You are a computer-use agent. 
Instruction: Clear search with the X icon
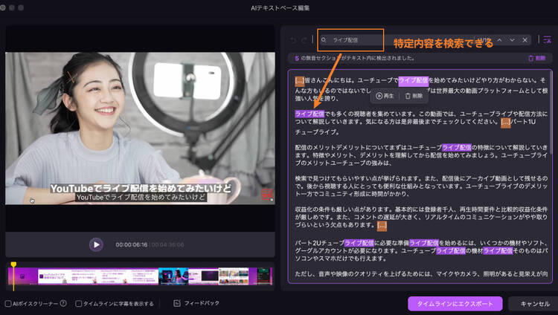(525, 40)
